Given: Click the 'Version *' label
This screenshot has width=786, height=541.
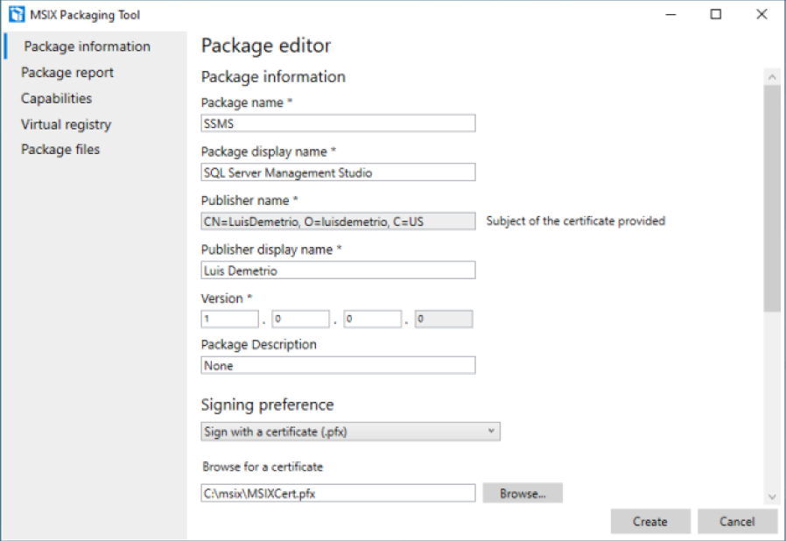Looking at the screenshot, I should point(227,299).
